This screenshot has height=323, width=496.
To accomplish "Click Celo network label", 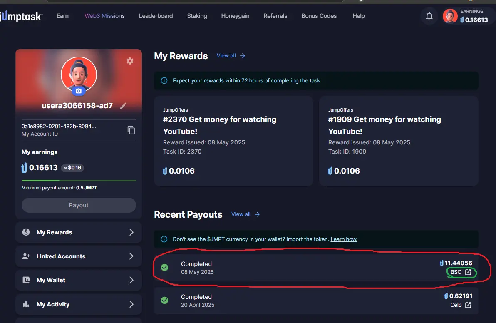I will [456, 305].
